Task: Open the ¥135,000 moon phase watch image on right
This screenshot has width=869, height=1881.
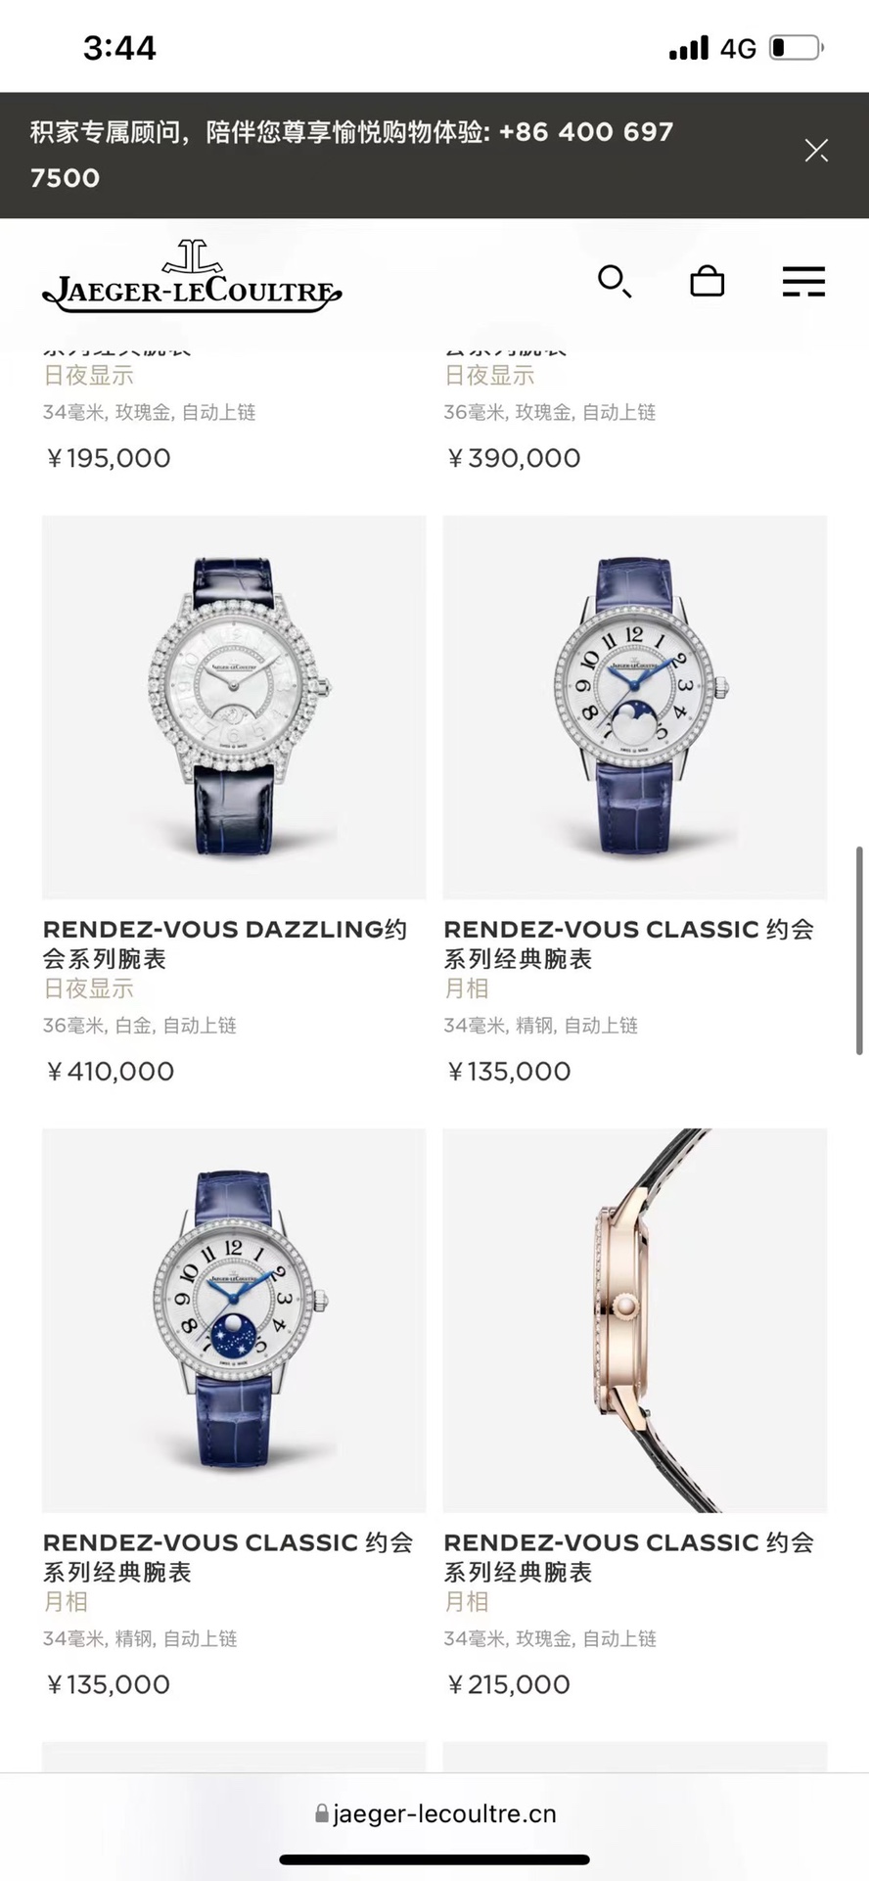Action: pos(635,707)
